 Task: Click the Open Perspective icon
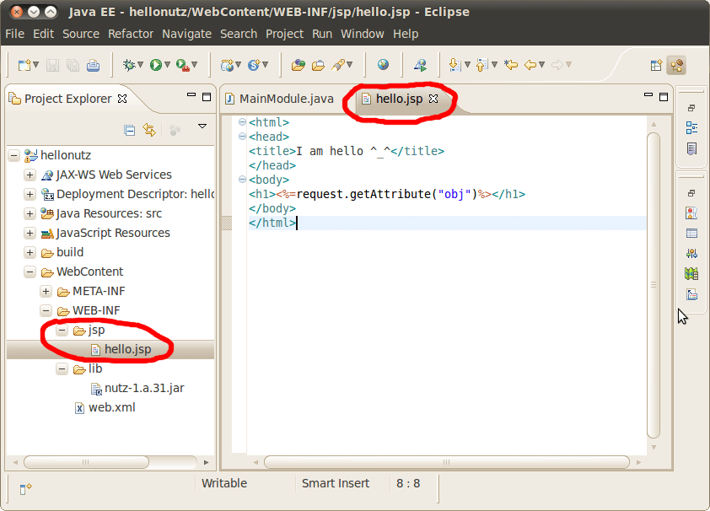(x=656, y=66)
